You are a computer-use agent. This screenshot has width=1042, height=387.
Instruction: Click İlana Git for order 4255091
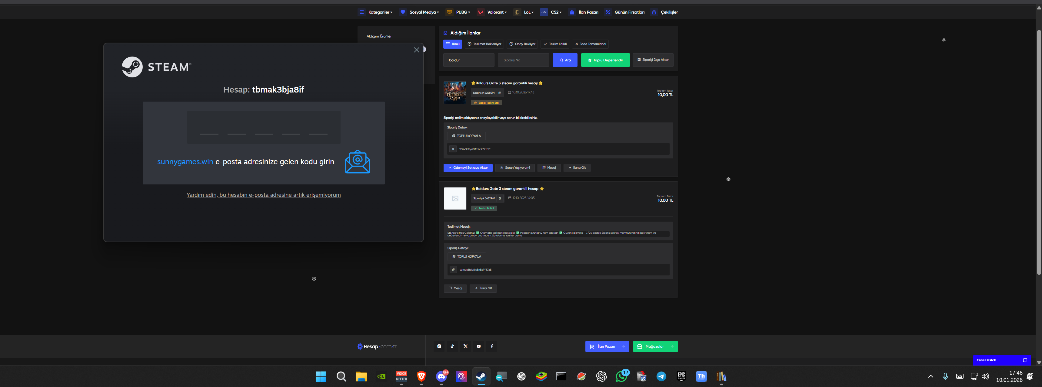pos(577,168)
